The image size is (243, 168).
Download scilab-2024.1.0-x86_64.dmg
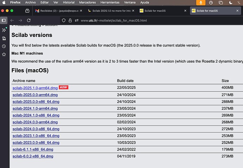click(x=36, y=115)
